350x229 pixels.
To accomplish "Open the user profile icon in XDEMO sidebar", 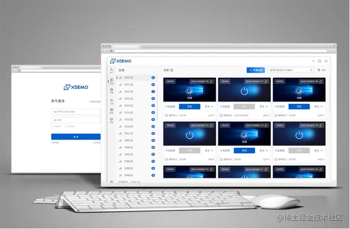I will point(112,71).
